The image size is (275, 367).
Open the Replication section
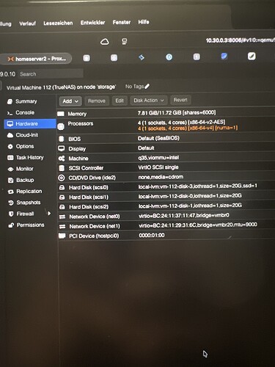click(x=29, y=192)
